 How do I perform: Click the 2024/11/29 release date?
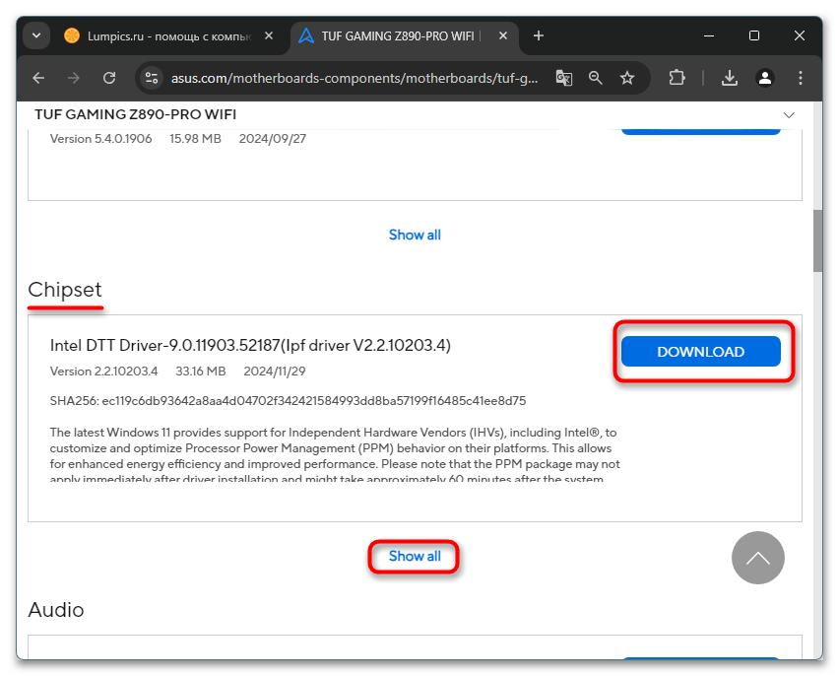pyautogui.click(x=275, y=372)
